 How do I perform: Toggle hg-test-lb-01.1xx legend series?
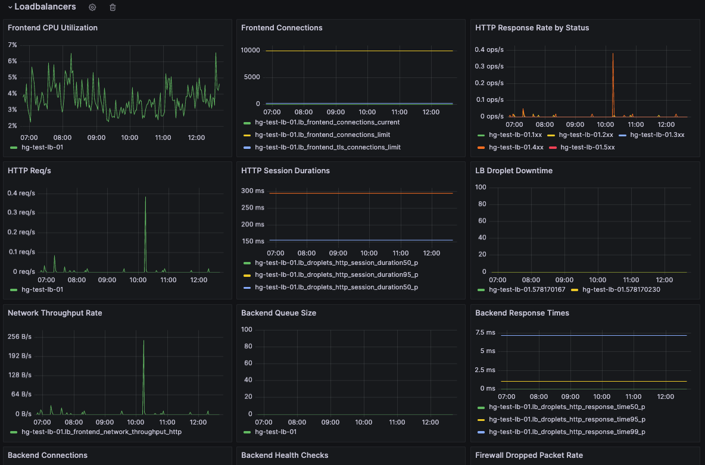515,135
